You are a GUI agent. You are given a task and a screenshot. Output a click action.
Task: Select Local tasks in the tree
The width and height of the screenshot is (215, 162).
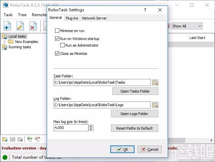pyautogui.click(x=17, y=36)
